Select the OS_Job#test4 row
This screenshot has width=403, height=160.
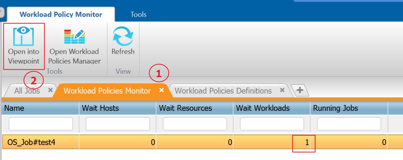pos(31,142)
